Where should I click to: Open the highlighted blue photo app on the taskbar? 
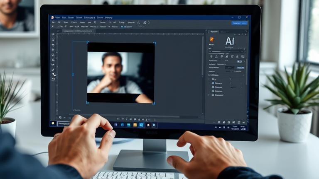coord(141,125)
